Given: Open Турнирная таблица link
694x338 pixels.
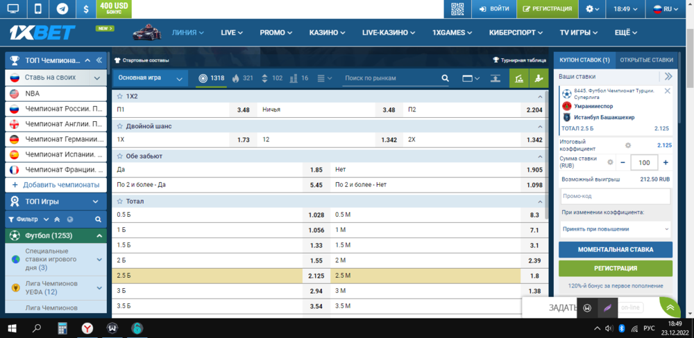Looking at the screenshot, I should pos(520,60).
